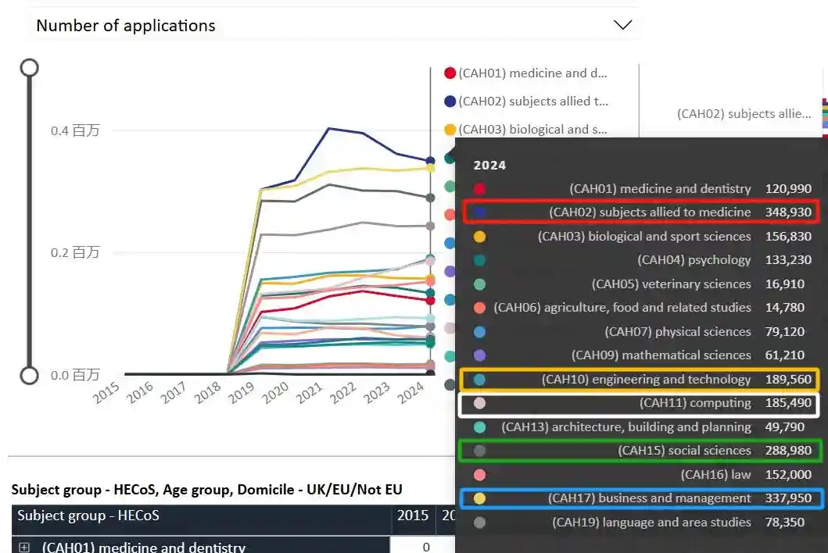Click the teal dot next to CAH04 psychology
This screenshot has width=828, height=553.
[x=479, y=260]
